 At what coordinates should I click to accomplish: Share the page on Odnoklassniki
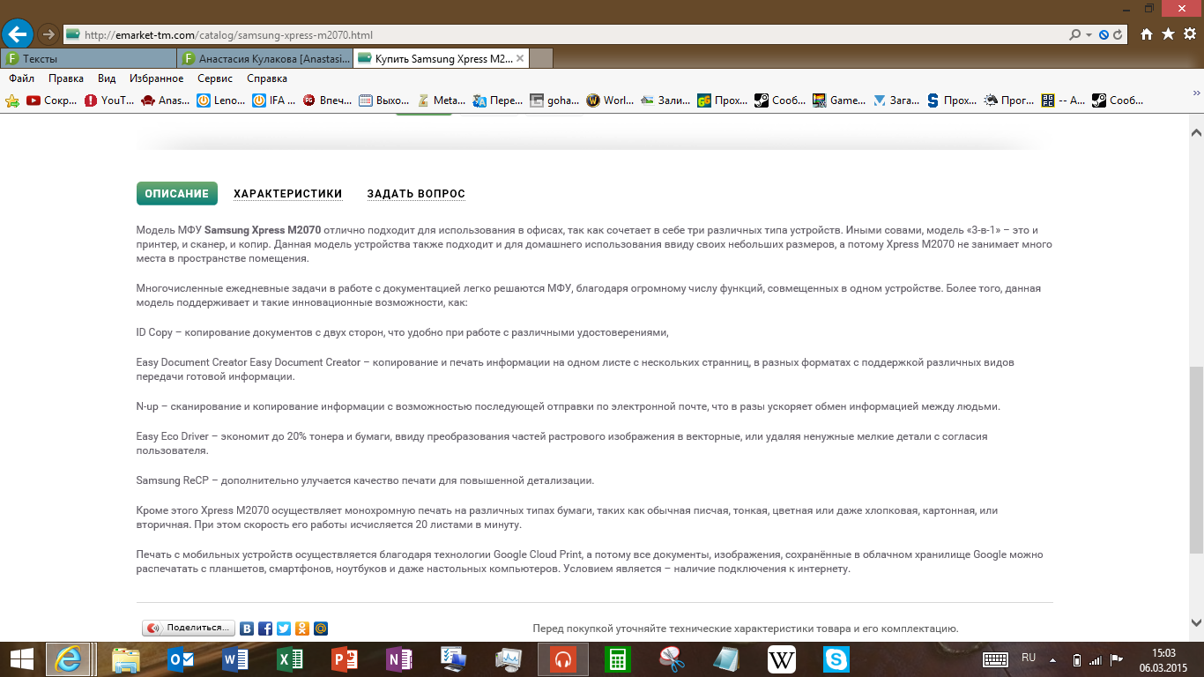pyautogui.click(x=302, y=629)
